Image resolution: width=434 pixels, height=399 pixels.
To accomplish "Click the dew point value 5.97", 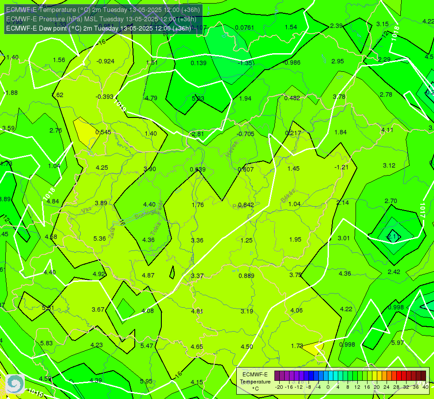I will point(398,343).
